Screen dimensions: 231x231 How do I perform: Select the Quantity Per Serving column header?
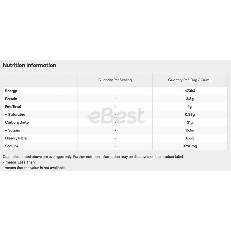[115, 80]
